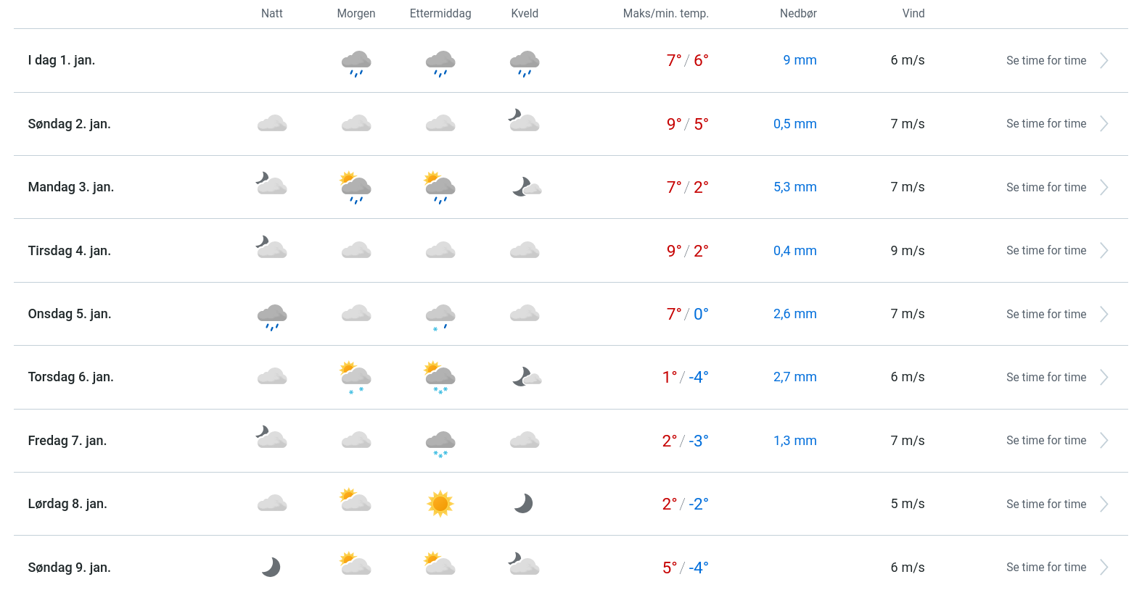This screenshot has height=598, width=1142.
Task: Click Mandag morning sun-and-rain icon
Action: [x=356, y=188]
